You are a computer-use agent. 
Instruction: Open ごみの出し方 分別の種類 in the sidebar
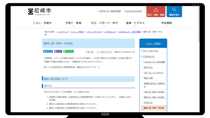(x=155, y=62)
